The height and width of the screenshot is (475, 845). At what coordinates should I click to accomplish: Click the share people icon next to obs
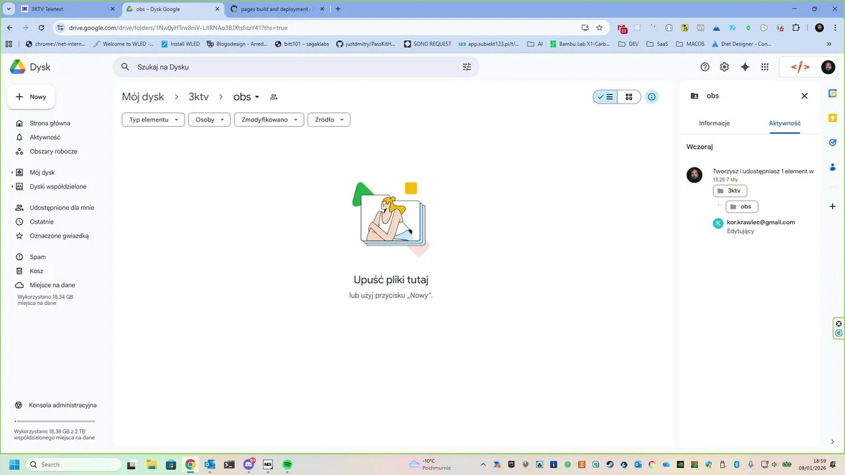(274, 97)
